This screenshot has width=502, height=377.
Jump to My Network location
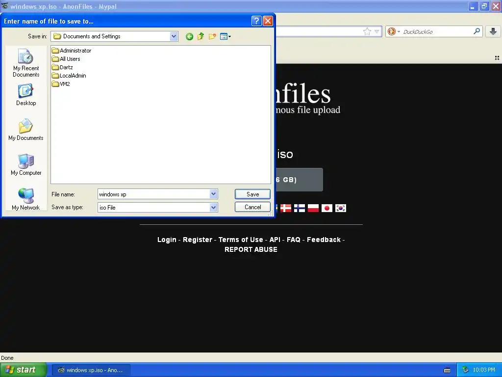pyautogui.click(x=26, y=199)
